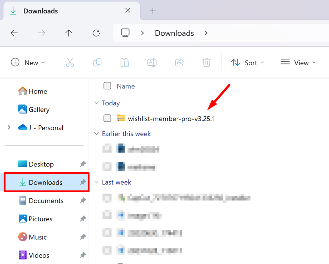Open the New dropdown menu

28,63
